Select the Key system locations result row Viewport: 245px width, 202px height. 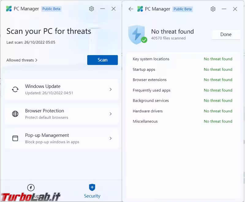[182, 59]
